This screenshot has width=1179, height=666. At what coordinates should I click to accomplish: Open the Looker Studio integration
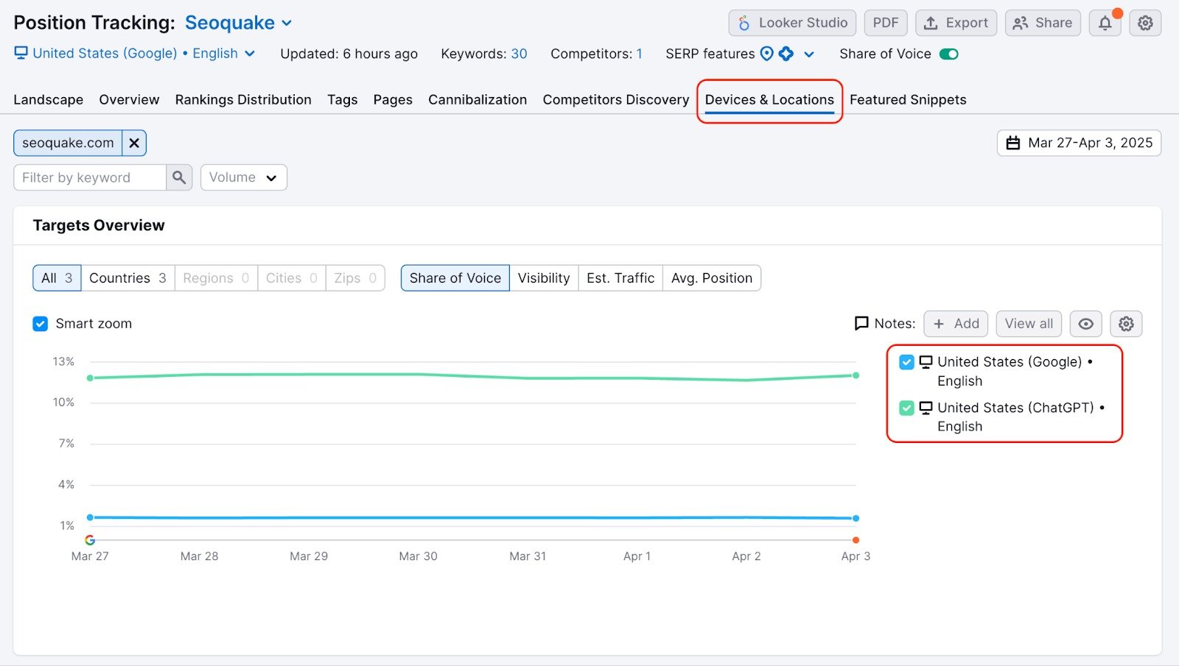point(792,22)
